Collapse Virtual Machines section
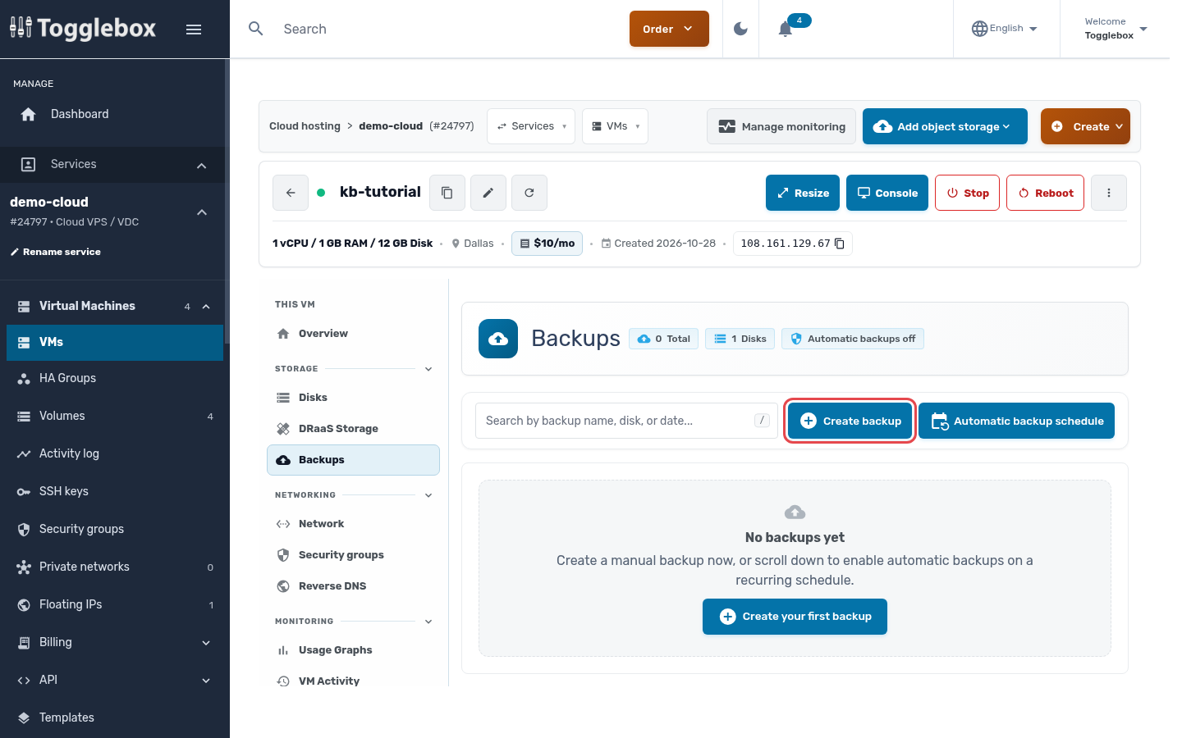This screenshot has width=1182, height=738. point(206,307)
